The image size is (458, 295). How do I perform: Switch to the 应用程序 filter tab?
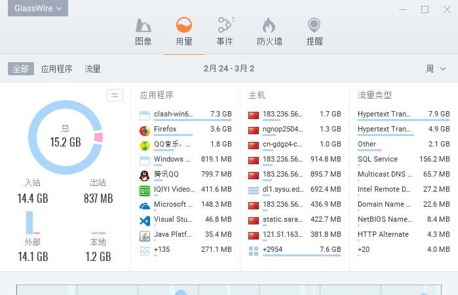[x=56, y=69]
